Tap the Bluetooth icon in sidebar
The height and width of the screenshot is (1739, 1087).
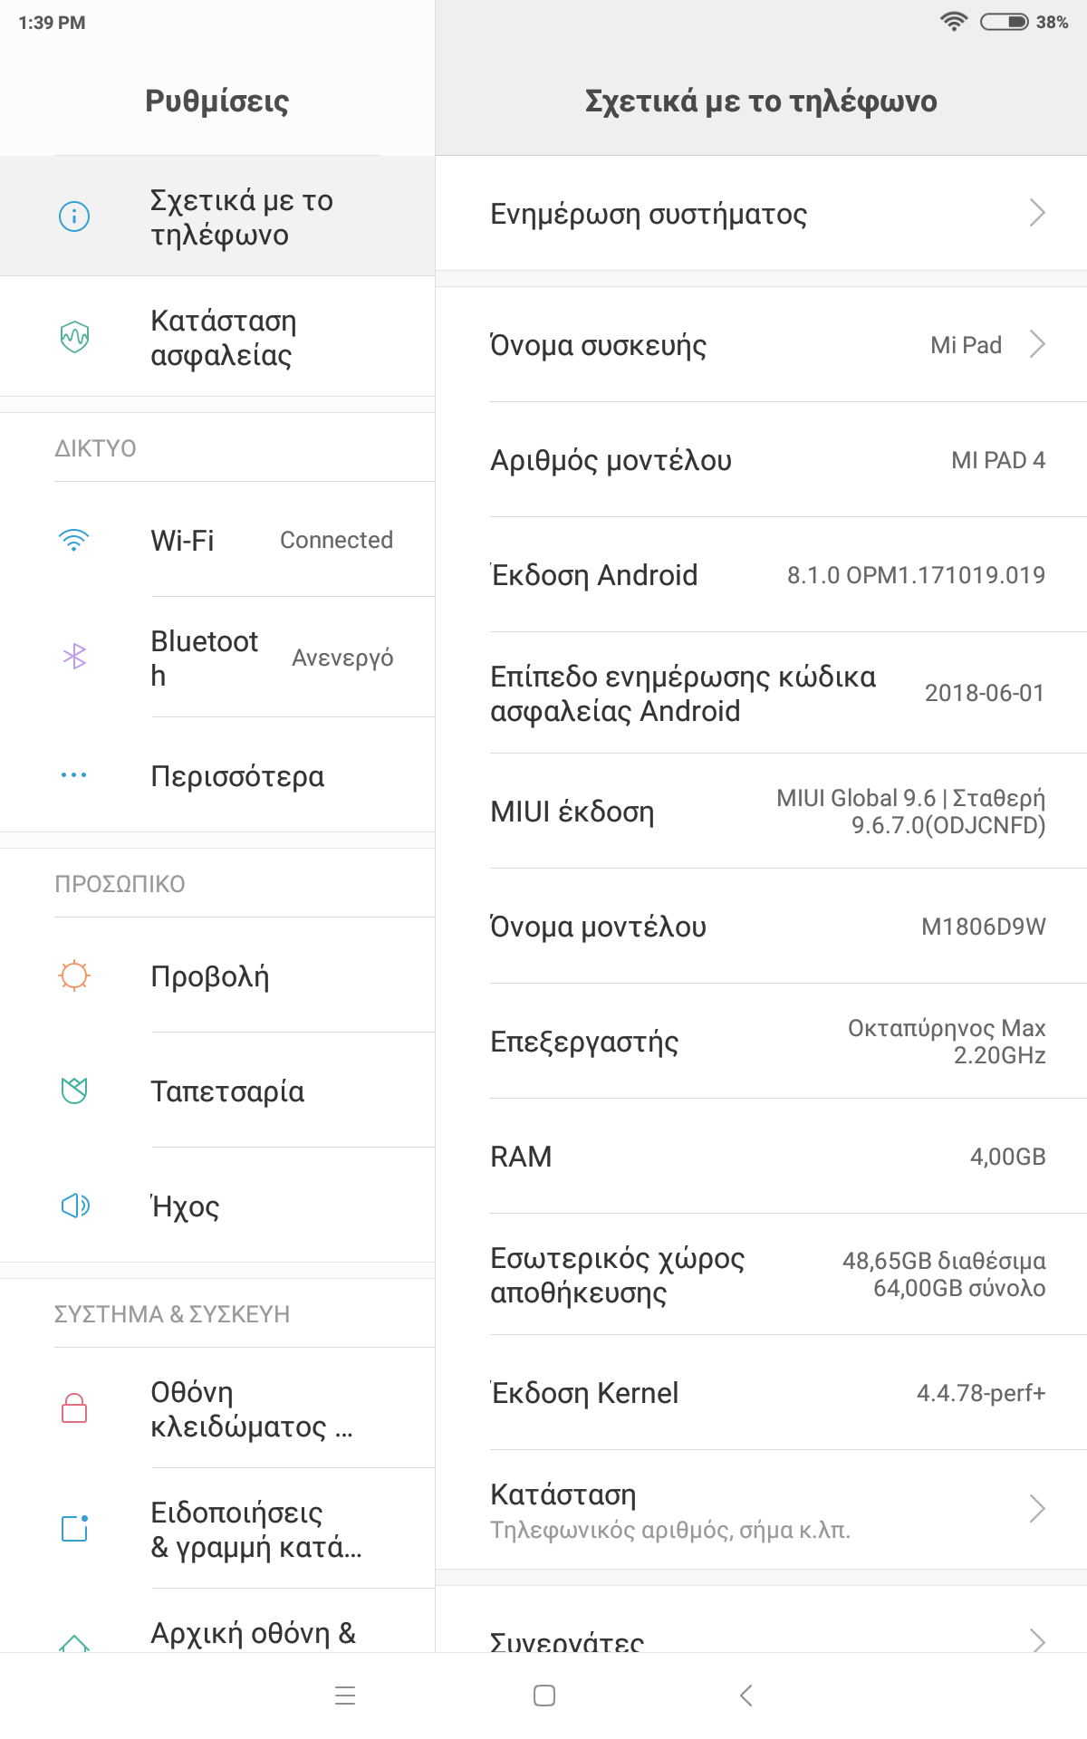(74, 657)
